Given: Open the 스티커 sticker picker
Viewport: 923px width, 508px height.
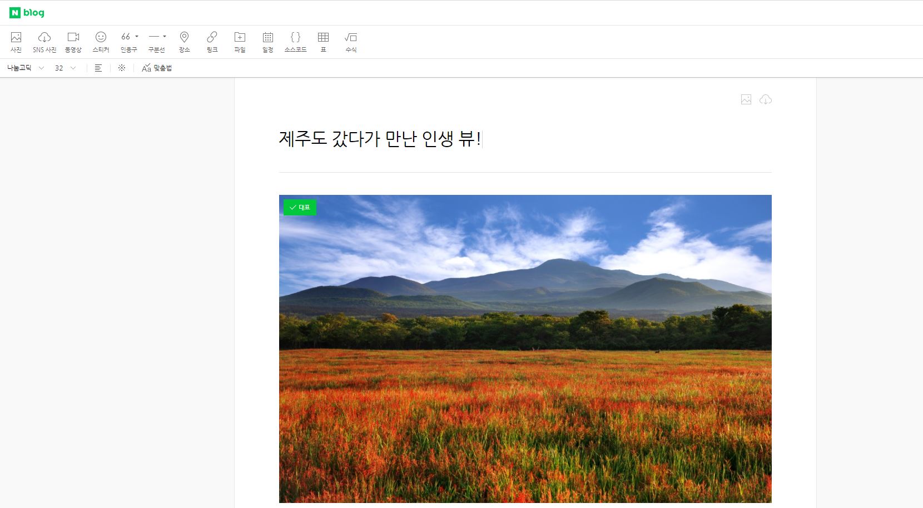Looking at the screenshot, I should [101, 42].
